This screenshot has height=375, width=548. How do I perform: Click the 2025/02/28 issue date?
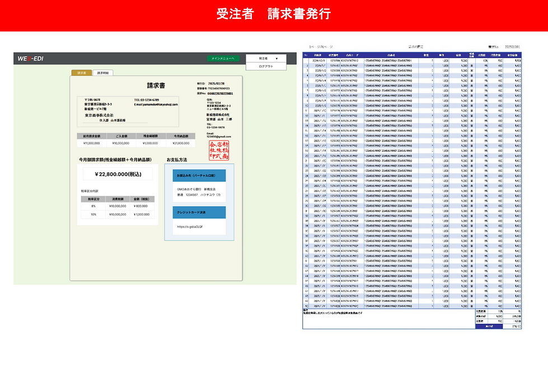click(x=216, y=84)
